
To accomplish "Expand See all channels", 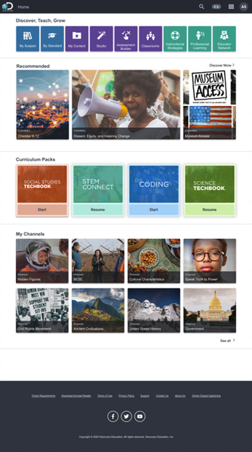I will click(x=228, y=340).
